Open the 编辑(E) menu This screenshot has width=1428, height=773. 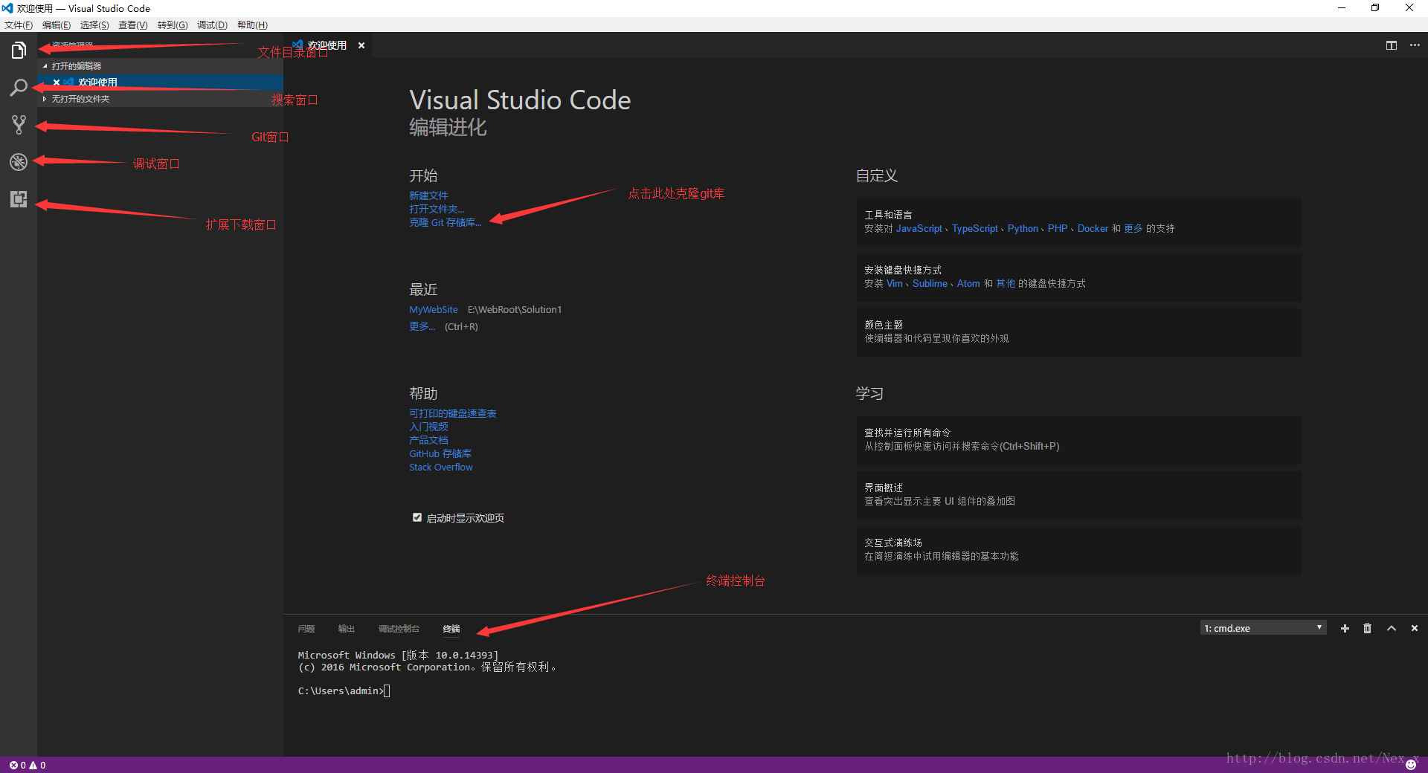[x=57, y=25]
